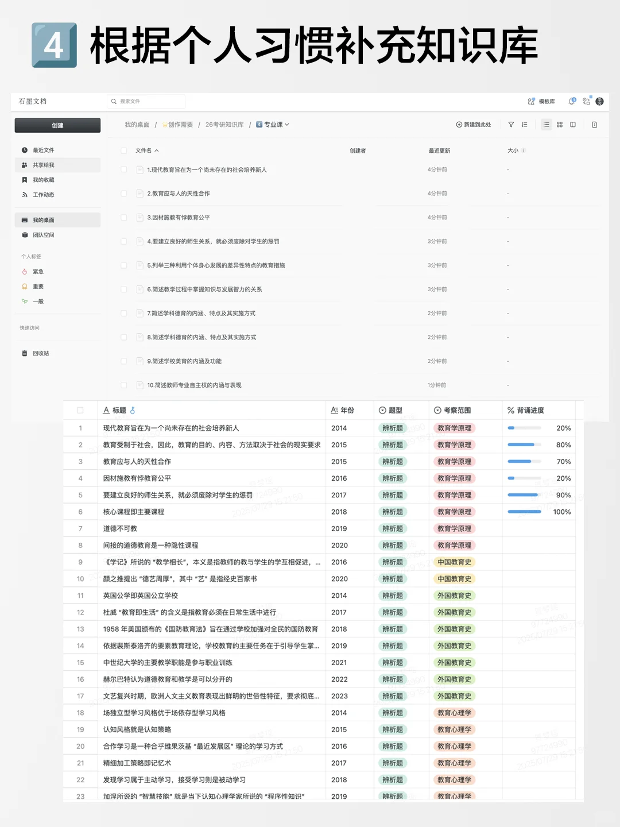
Task: Click the 100% progress bar for 核心课程即主要课程
Action: point(523,512)
